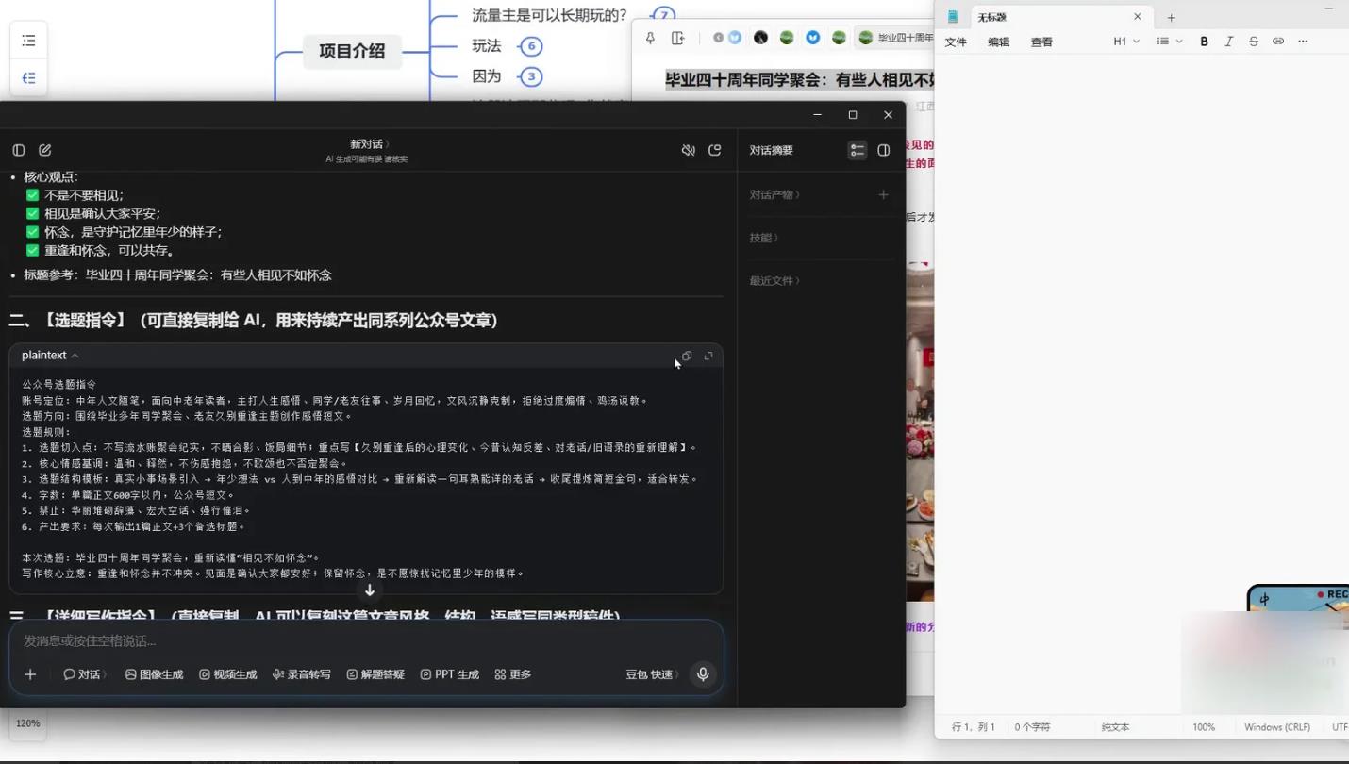
Task: Apply italic formatting in Notepad
Action: 1228,42
